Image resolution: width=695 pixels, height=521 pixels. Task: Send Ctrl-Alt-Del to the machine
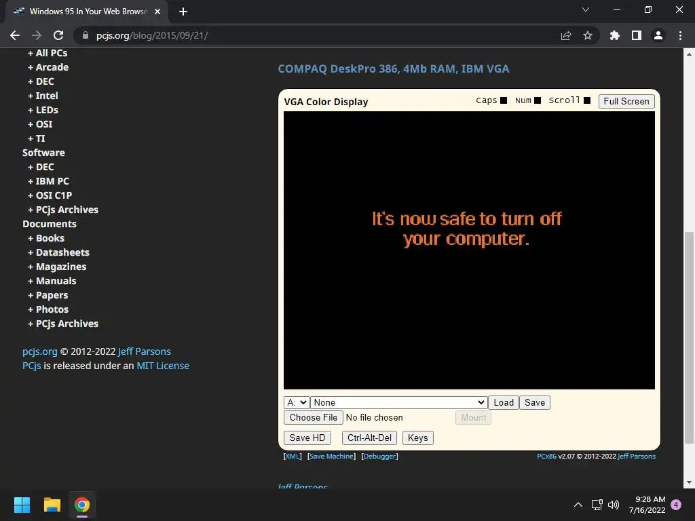(369, 438)
